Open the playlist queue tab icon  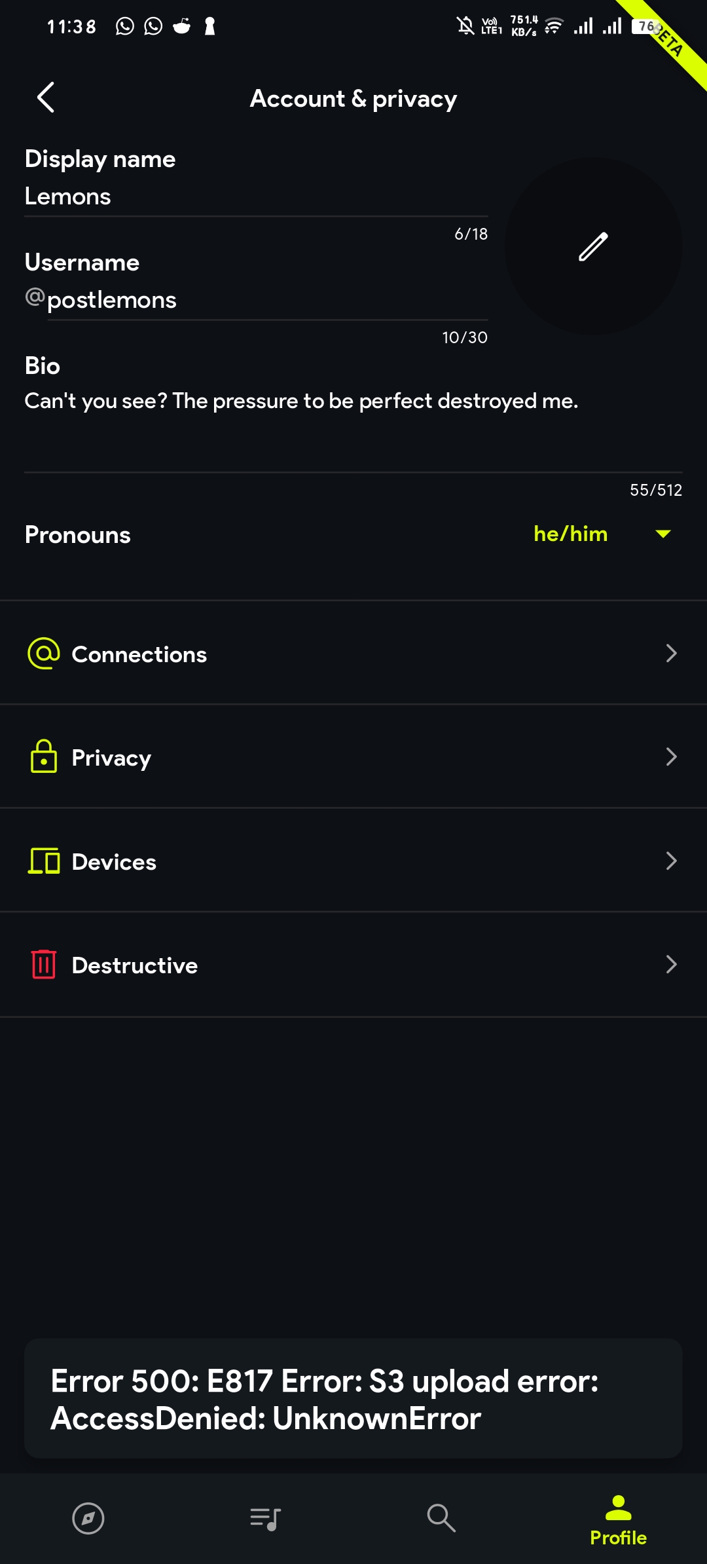tap(265, 1518)
